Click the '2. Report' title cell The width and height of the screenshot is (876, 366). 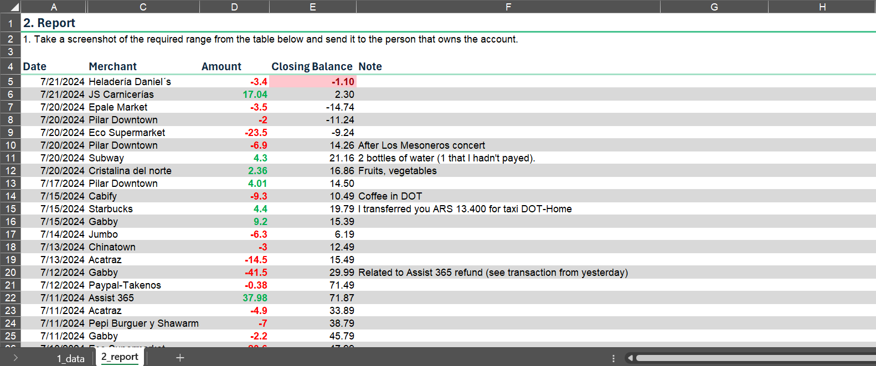tap(49, 23)
